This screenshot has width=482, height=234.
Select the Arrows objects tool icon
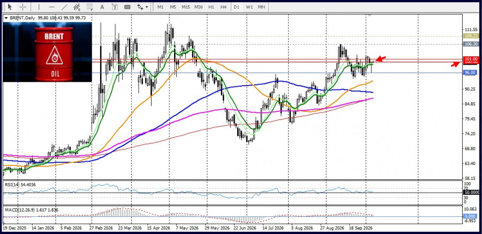(x=140, y=7)
